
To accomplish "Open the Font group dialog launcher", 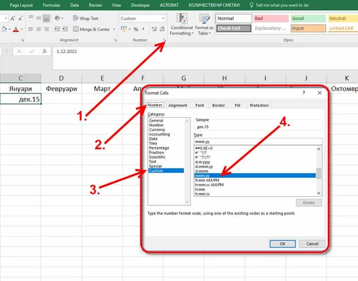I will coord(23,40).
